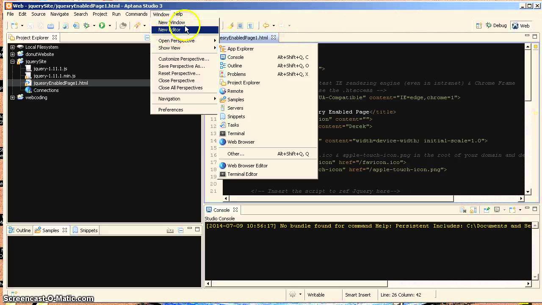Select Connections under jquerySite
Screen dimensions: 542x305
[x=46, y=90]
